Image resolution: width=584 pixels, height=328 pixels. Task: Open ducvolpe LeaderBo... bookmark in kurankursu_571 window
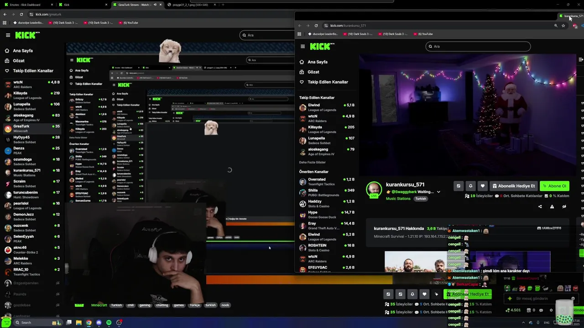coord(323,34)
